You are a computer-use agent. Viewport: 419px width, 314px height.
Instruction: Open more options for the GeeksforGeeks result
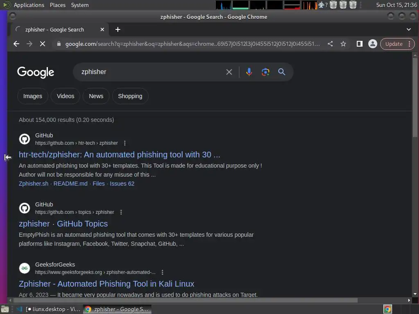coord(162,272)
